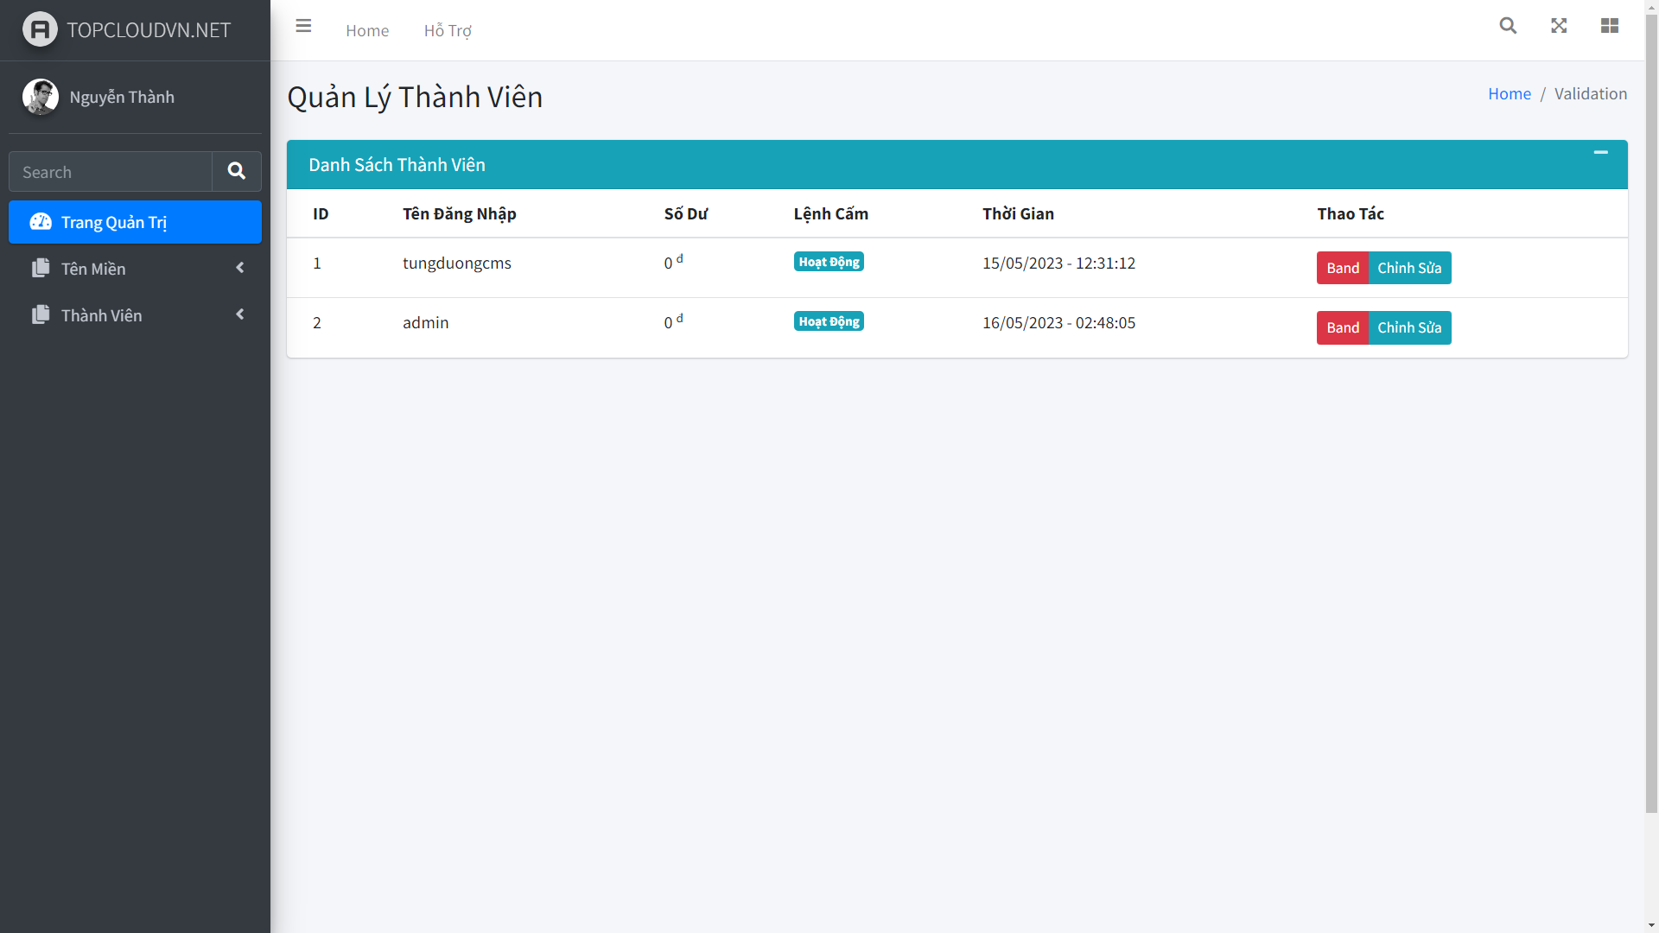Image resolution: width=1659 pixels, height=933 pixels.
Task: Open the navbar search magnifier icon
Action: pyautogui.click(x=1508, y=26)
